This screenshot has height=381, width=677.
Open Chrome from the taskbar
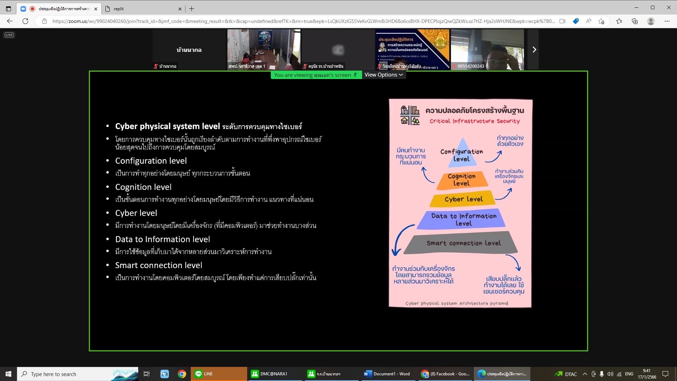click(x=182, y=374)
